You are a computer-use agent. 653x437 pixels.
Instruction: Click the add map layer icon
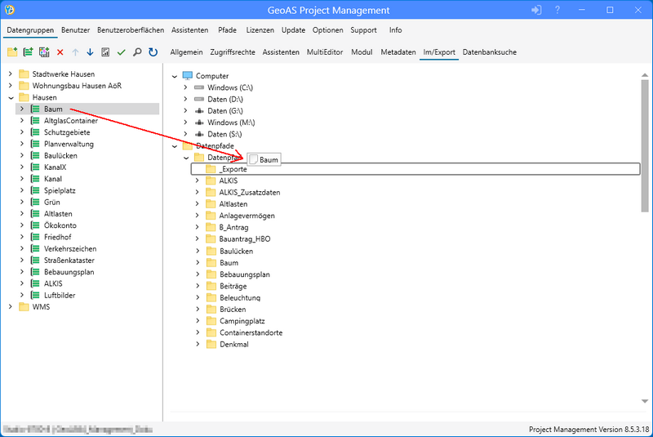click(44, 52)
